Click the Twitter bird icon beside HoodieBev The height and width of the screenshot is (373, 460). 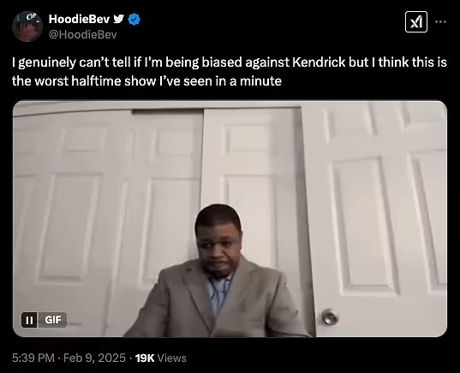coord(118,19)
